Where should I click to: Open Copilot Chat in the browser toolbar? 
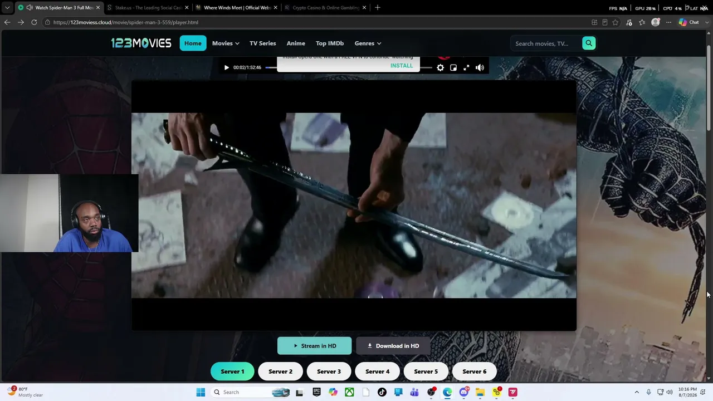(689, 22)
